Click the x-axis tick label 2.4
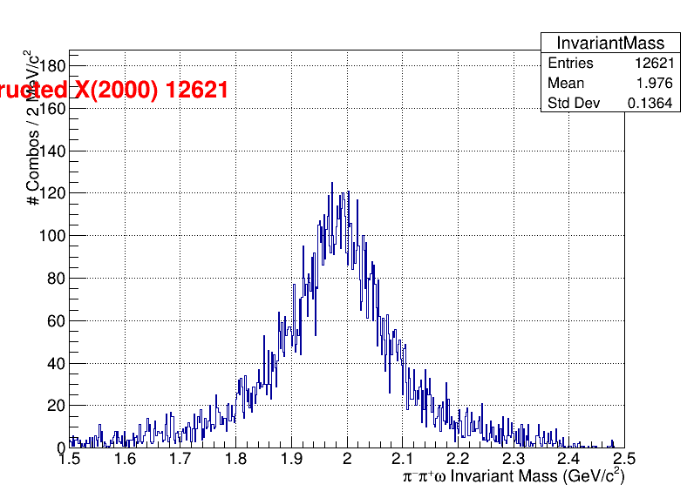 tap(568, 459)
